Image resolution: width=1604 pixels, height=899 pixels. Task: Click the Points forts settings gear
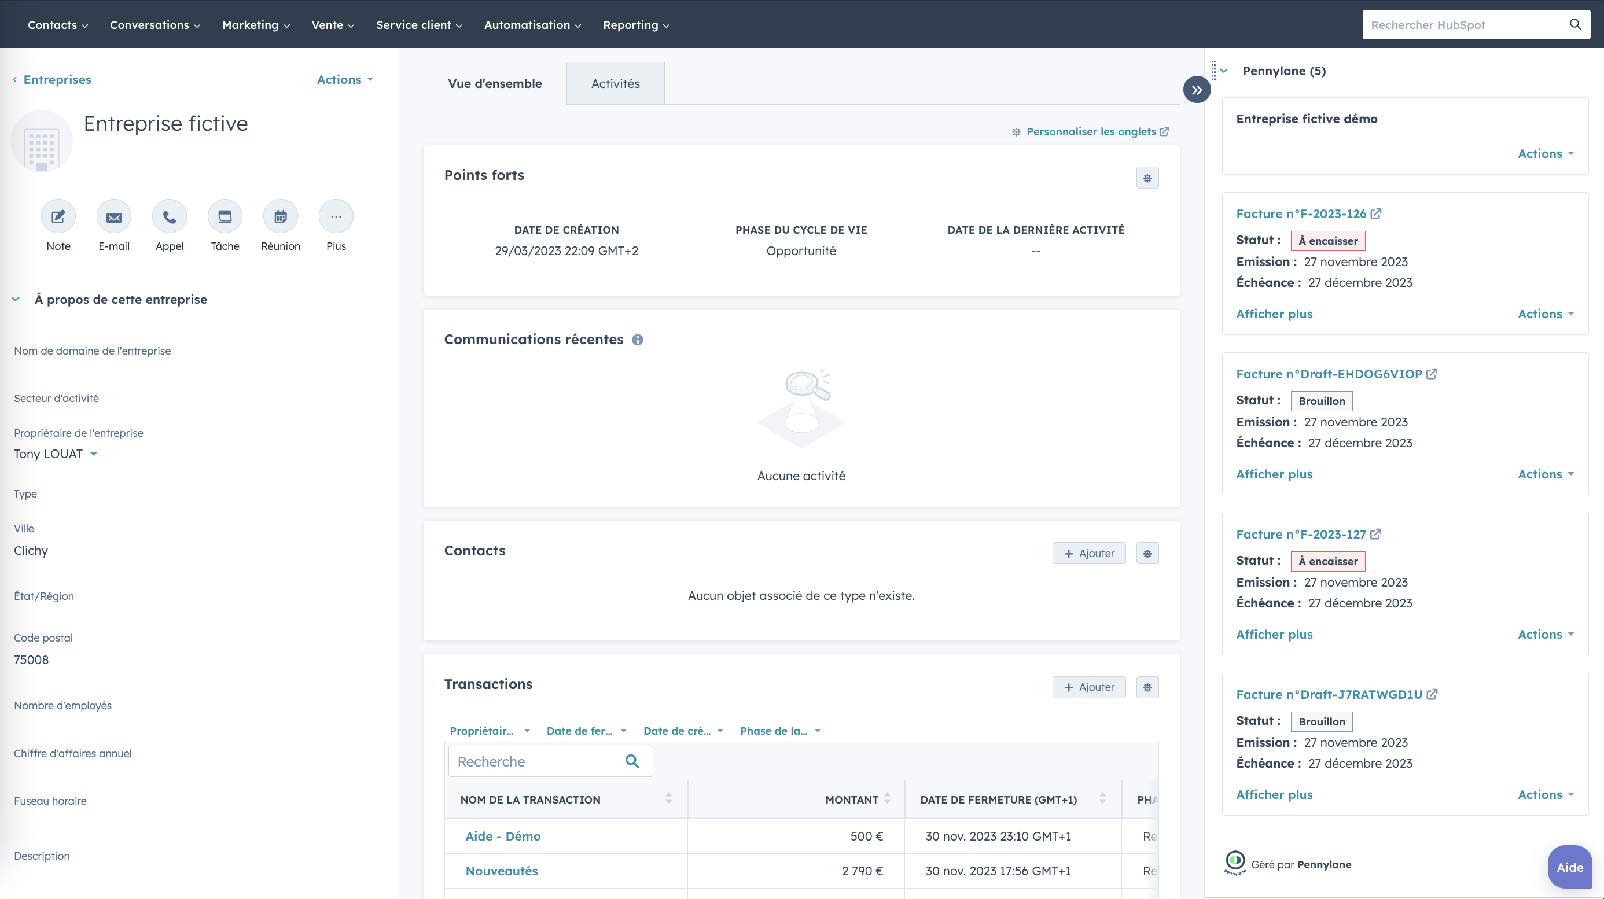coord(1147,178)
